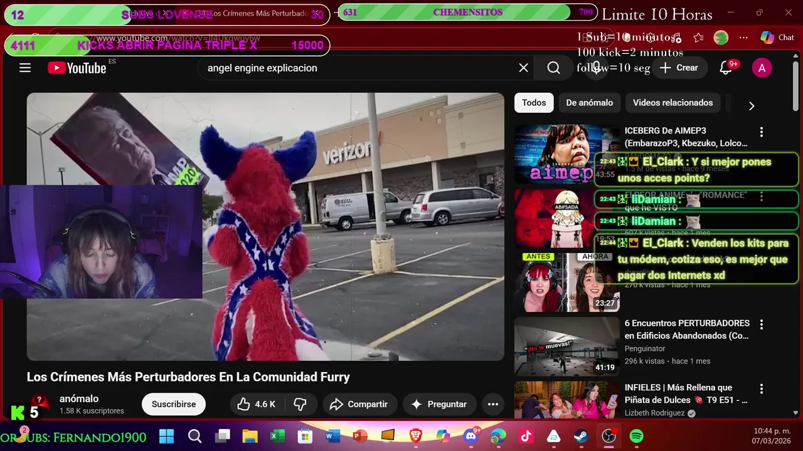Screen dimensions: 803x451
Task: Open more actions (three dots) below video
Action: click(493, 404)
